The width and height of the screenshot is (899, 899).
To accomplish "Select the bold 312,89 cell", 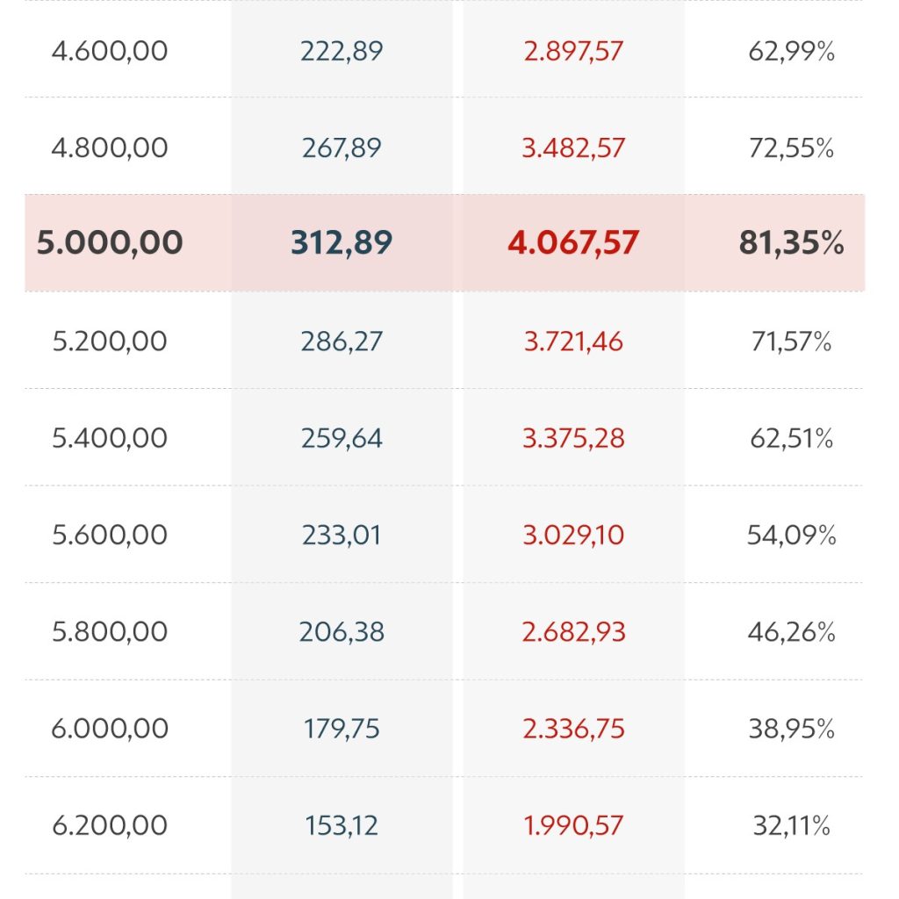I will pos(342,242).
